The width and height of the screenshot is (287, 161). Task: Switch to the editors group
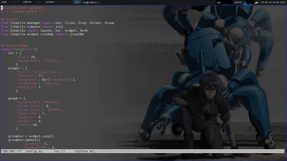(x=27, y=2)
